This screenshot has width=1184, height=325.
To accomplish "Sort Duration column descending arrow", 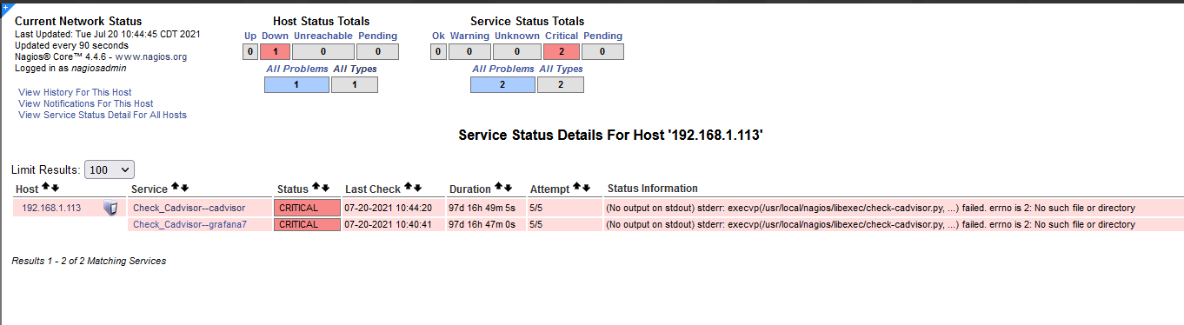I will (x=509, y=188).
